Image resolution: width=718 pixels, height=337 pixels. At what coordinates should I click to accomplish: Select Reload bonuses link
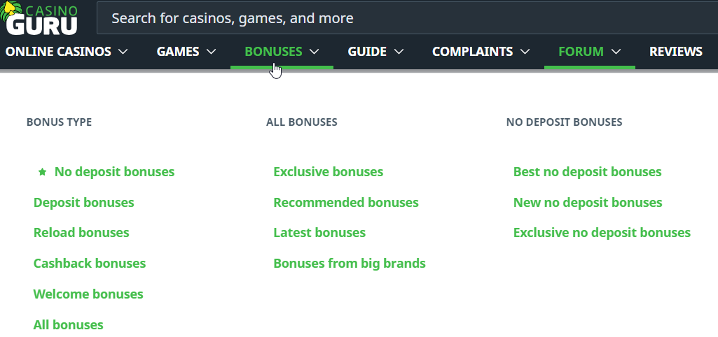click(81, 233)
